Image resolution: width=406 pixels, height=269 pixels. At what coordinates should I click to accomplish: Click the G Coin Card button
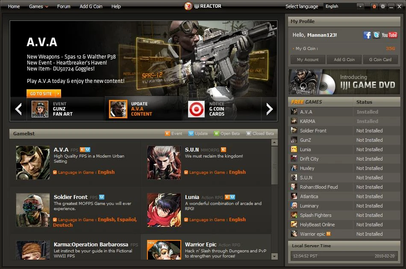380,59
